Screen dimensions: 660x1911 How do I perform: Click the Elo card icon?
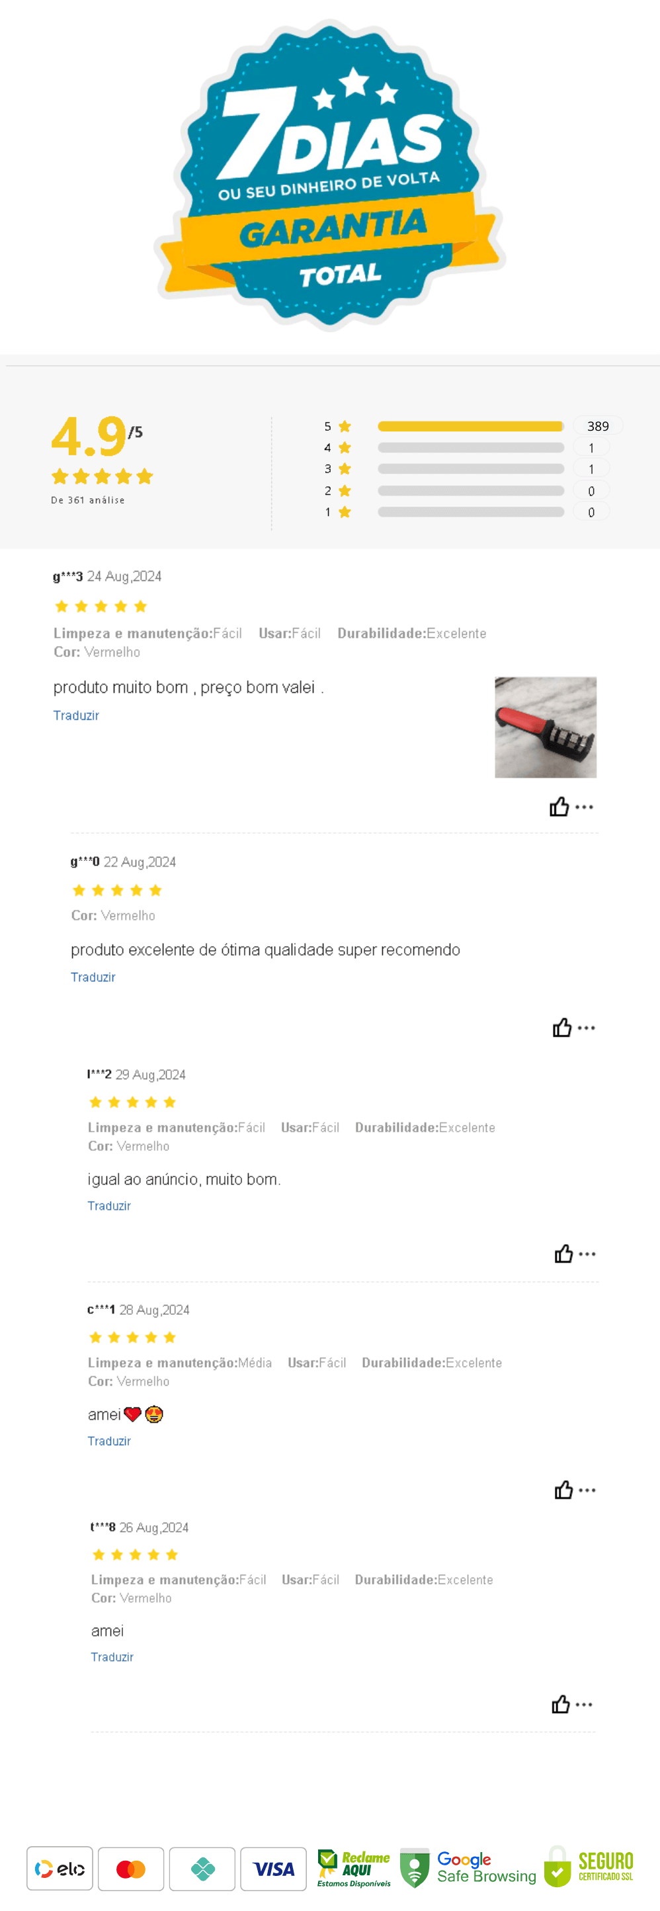click(60, 1869)
